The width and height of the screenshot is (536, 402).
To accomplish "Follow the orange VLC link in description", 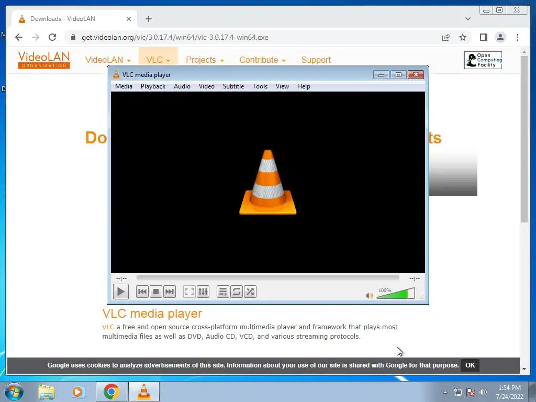I will pos(108,327).
